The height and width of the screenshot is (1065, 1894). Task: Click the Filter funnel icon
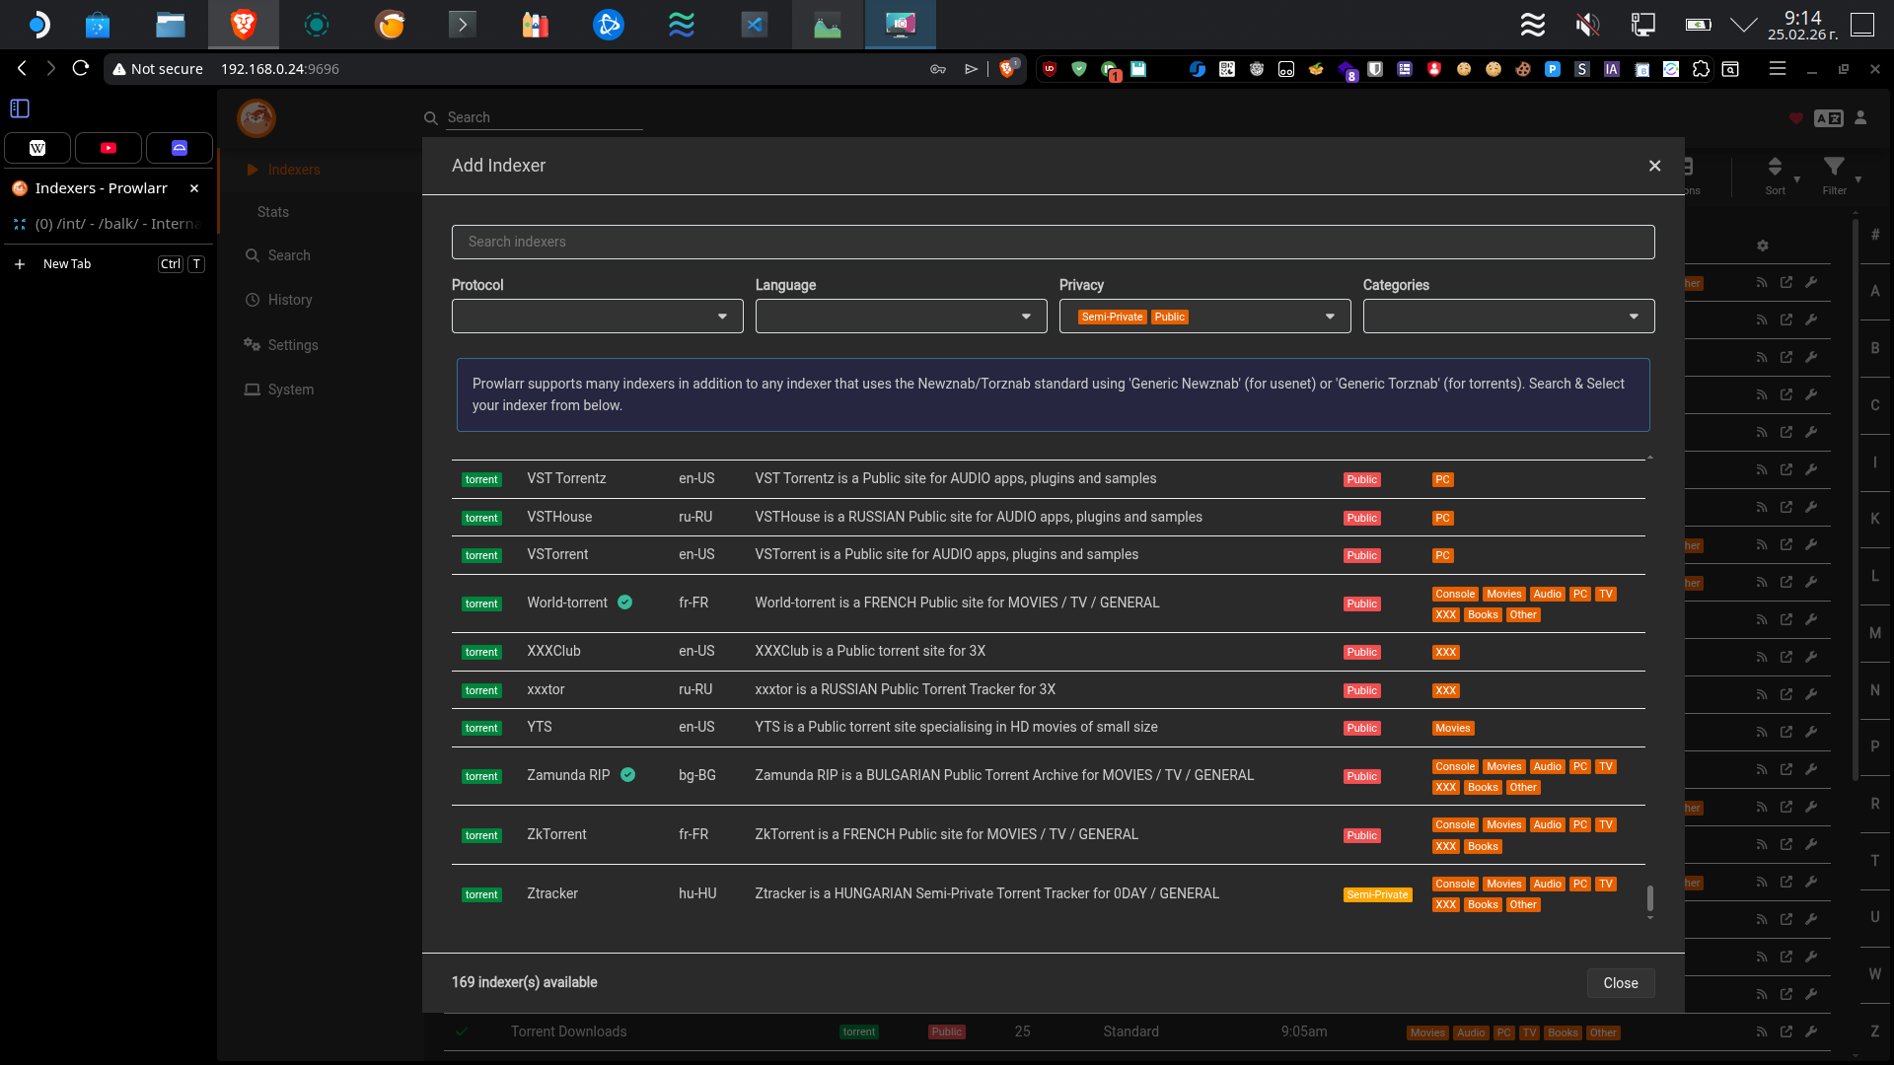tap(1834, 167)
